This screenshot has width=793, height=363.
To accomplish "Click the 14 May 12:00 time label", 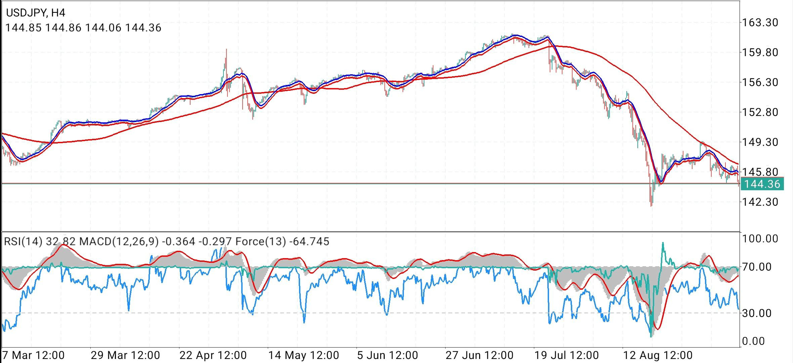I will tap(304, 355).
